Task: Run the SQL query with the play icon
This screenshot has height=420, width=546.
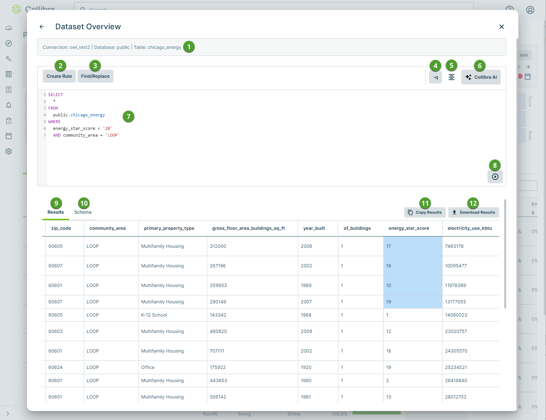Action: pos(495,177)
